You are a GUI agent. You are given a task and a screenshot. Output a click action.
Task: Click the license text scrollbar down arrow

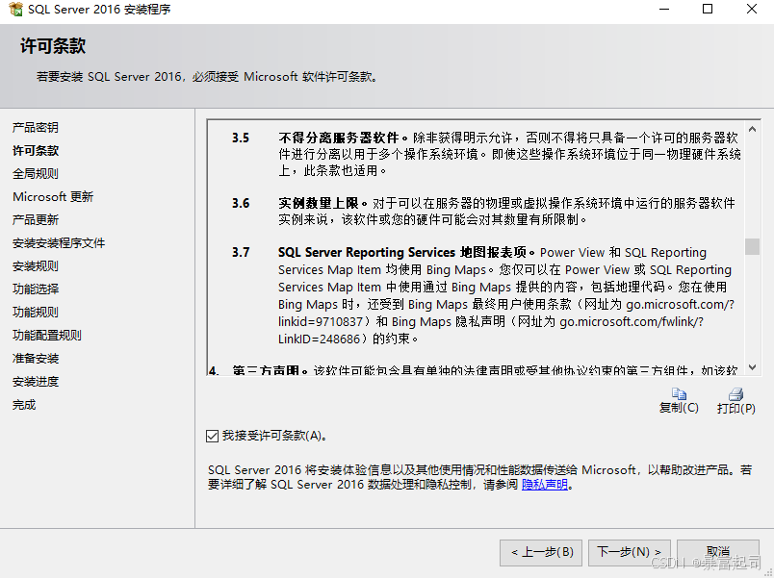pos(753,366)
